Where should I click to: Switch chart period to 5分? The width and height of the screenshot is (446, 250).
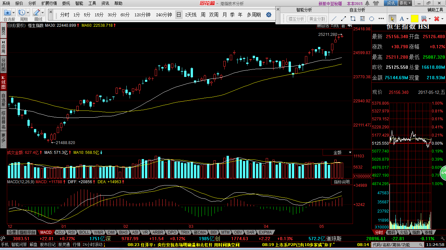87,15
